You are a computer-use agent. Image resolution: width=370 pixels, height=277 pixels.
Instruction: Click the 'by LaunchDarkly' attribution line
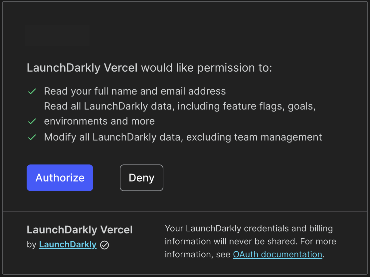click(x=60, y=244)
